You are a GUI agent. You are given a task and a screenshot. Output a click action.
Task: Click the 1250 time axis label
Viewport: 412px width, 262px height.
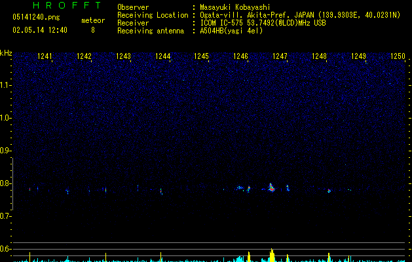pos(398,56)
